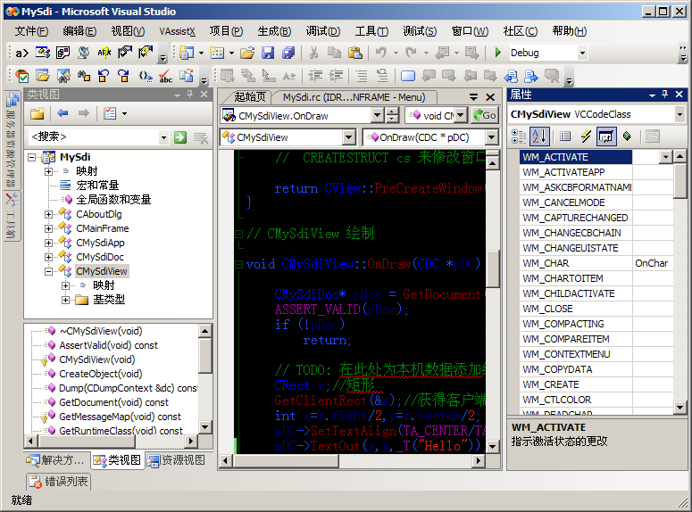This screenshot has height=512, width=692.
Task: Click the Cut scissors icon
Action: pos(313,53)
